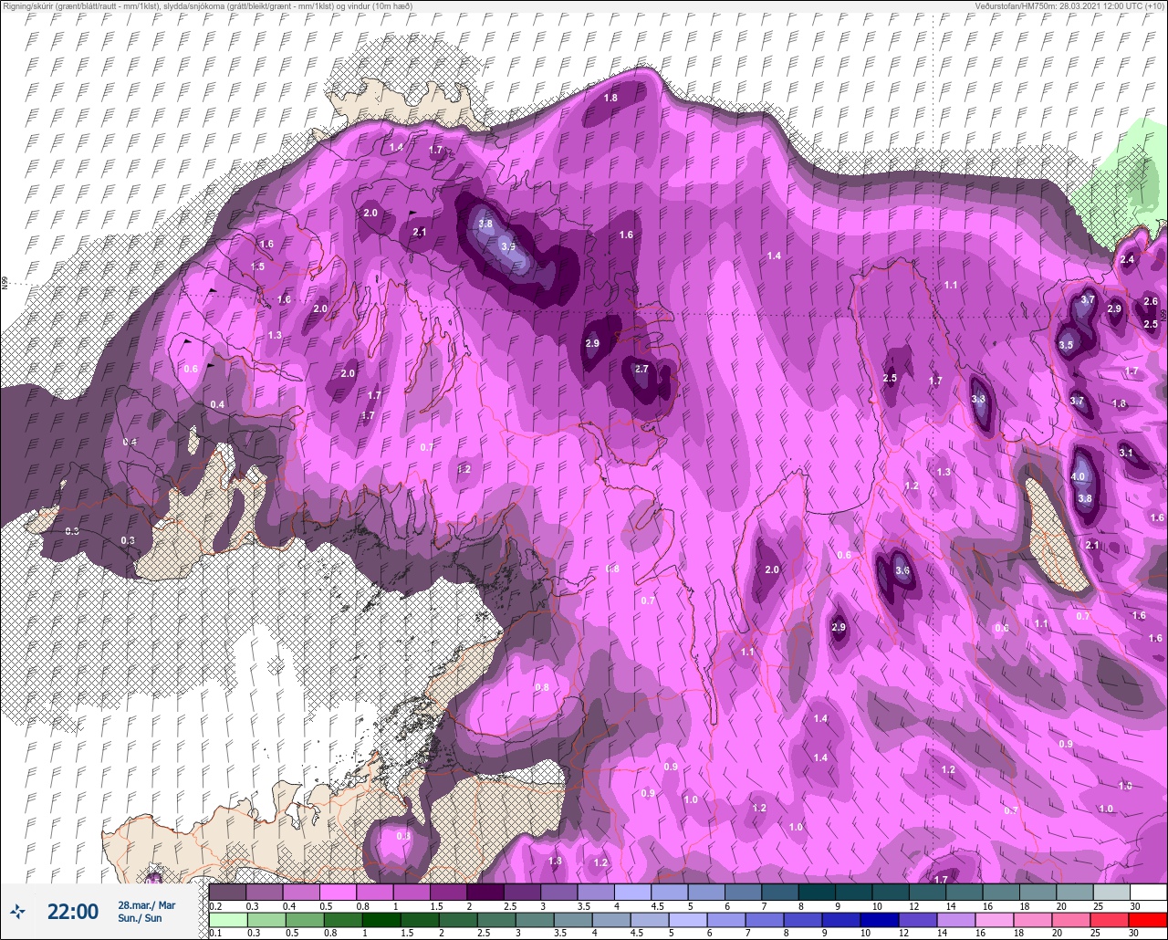Click the 1.5 precipitation value on the map
The height and width of the screenshot is (940, 1168).
257,266
